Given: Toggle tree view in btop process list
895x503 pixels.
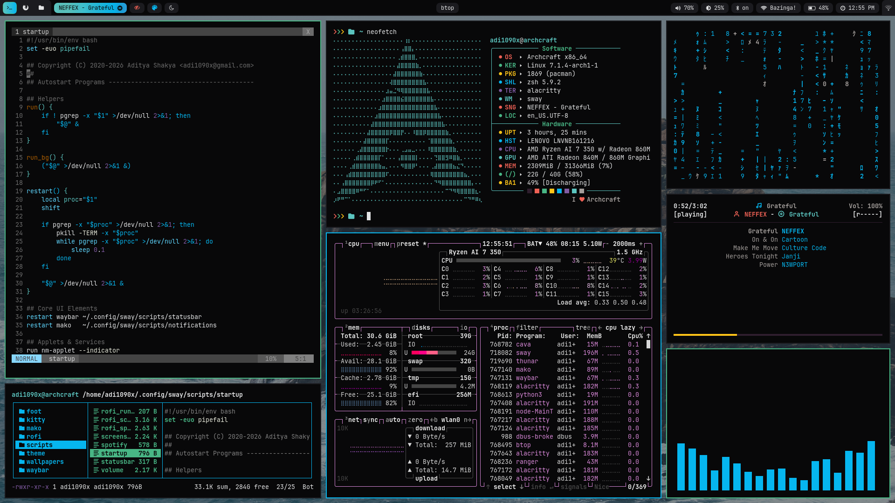Looking at the screenshot, I should [583, 327].
